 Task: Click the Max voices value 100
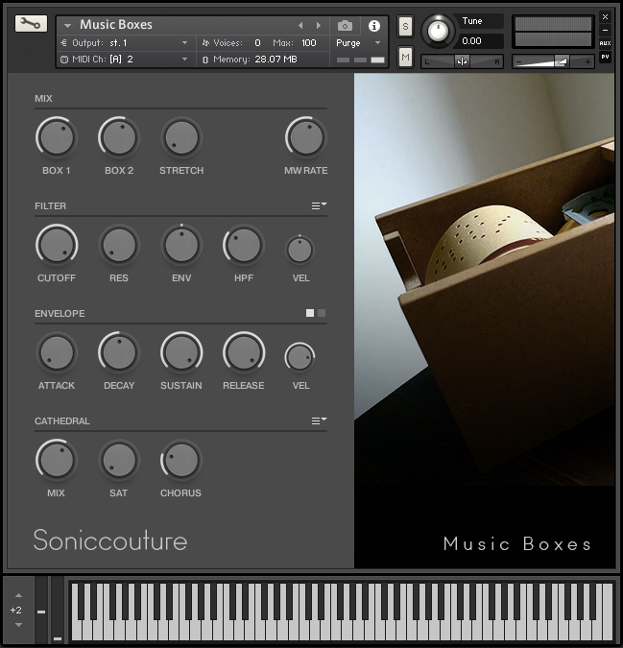pyautogui.click(x=308, y=42)
